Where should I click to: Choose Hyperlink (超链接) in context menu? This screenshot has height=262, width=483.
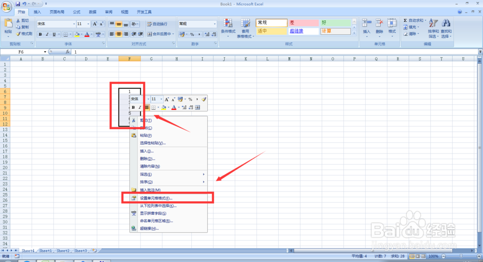coord(169,228)
